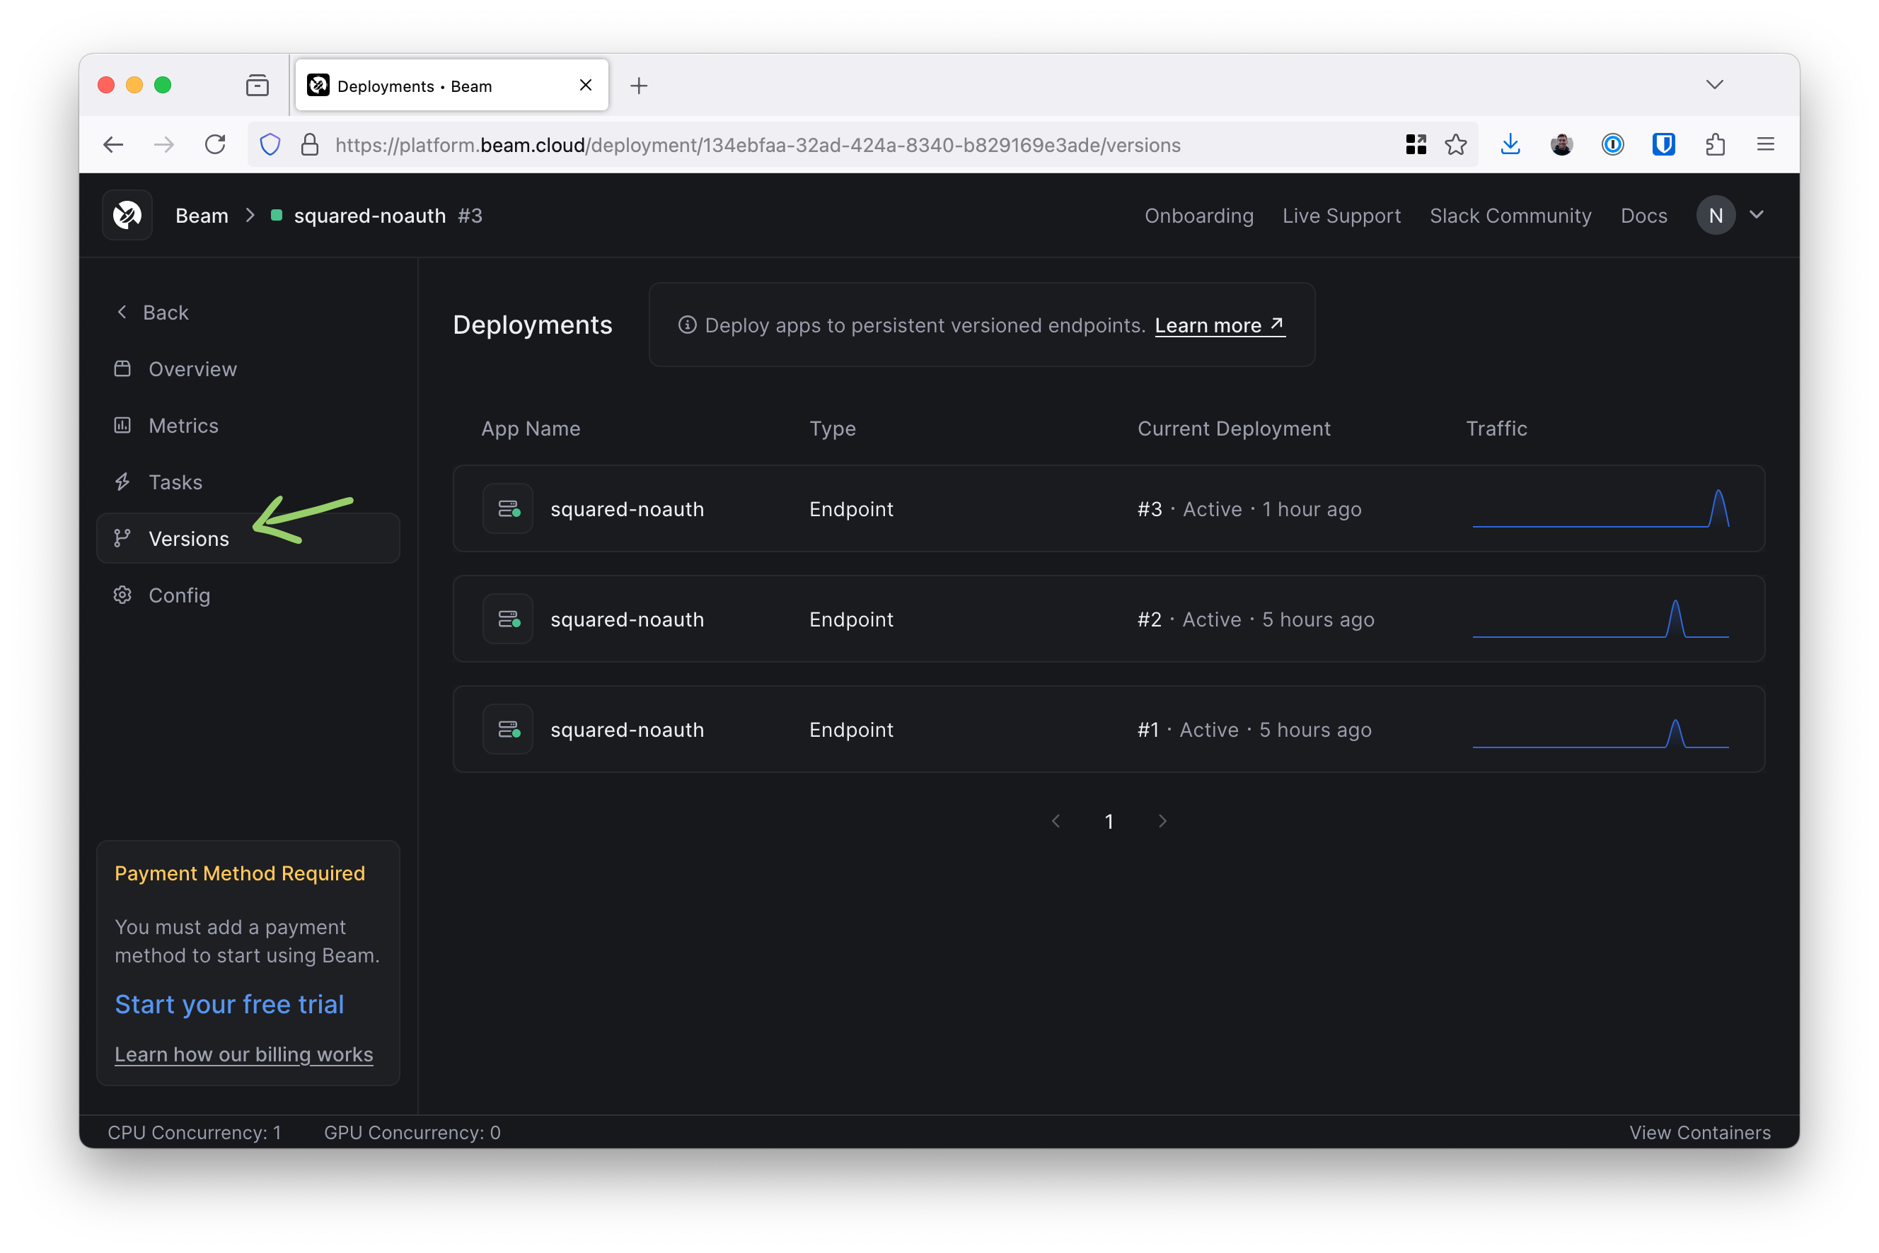Image resolution: width=1879 pixels, height=1253 pixels.
Task: Open the browser downloads arrow icon
Action: click(x=1510, y=145)
